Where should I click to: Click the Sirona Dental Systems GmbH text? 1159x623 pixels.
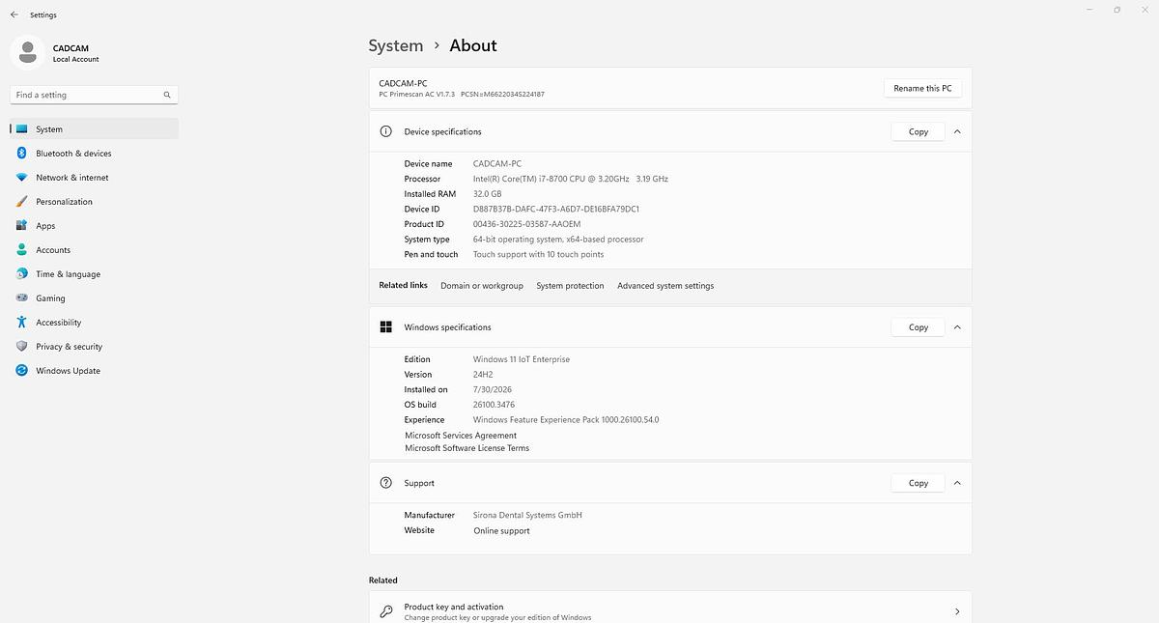527,516
